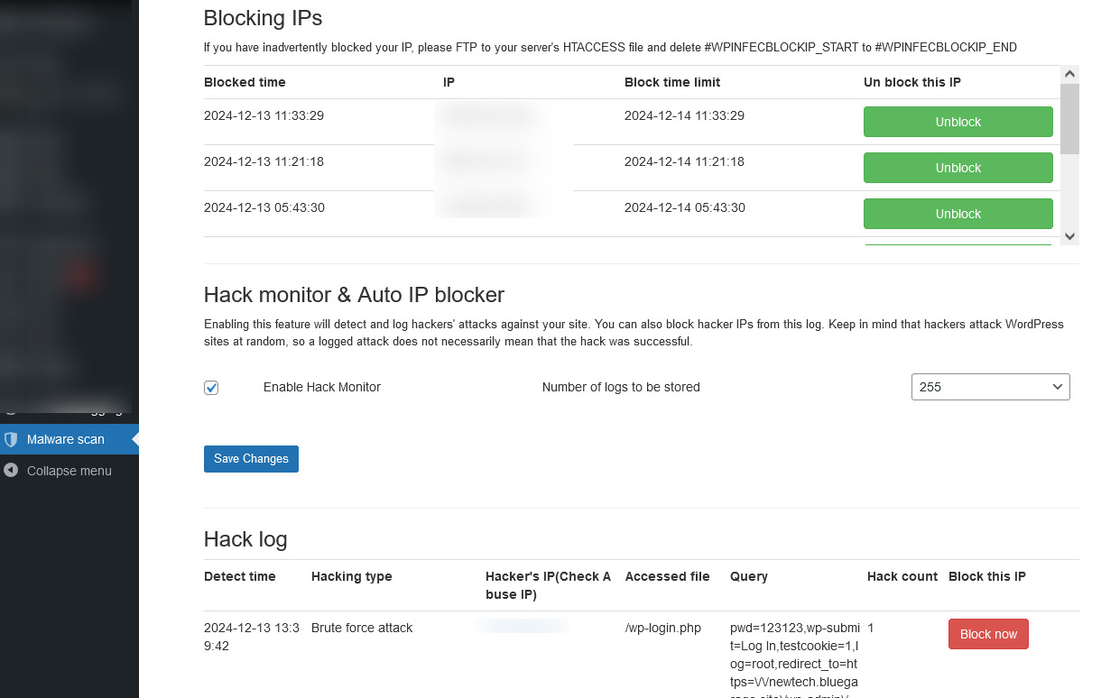Click the Brute force attack hacking type text
Screen dimensions: 1101x698
click(362, 628)
